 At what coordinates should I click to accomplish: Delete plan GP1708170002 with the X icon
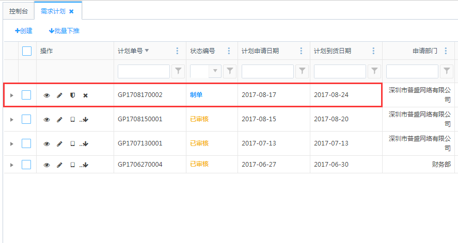click(x=86, y=95)
